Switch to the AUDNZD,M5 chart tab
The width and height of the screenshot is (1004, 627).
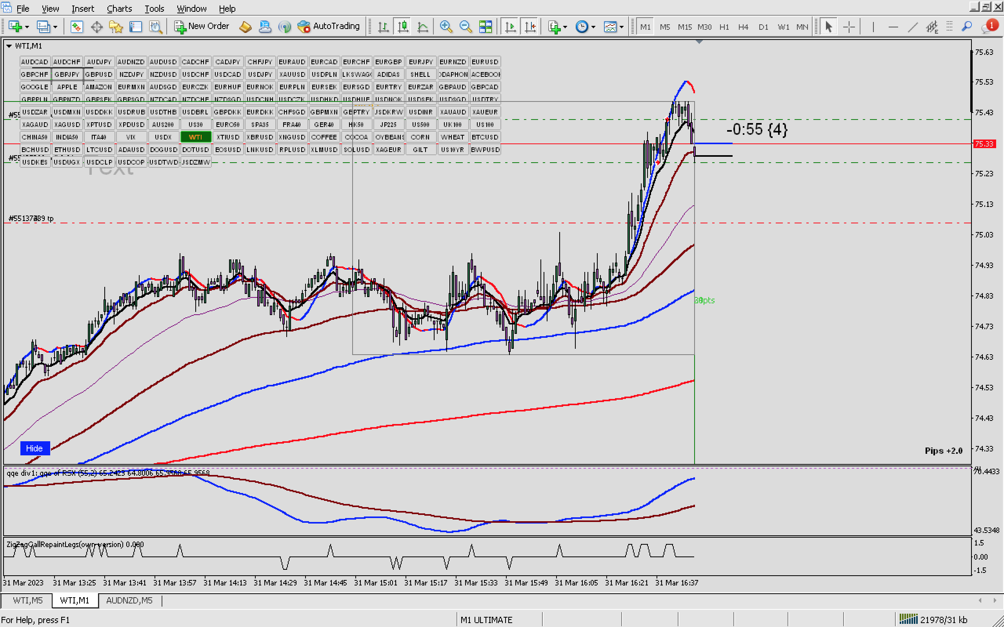pos(129,600)
